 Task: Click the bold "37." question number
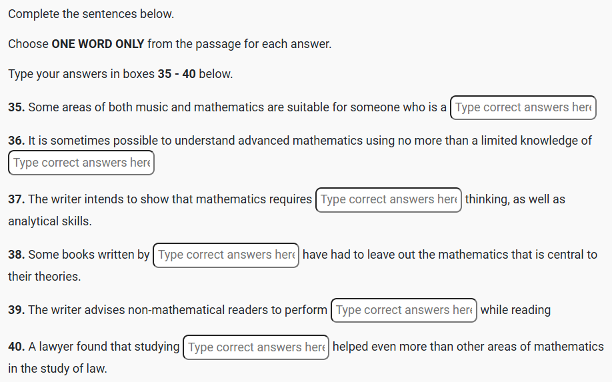click(17, 199)
